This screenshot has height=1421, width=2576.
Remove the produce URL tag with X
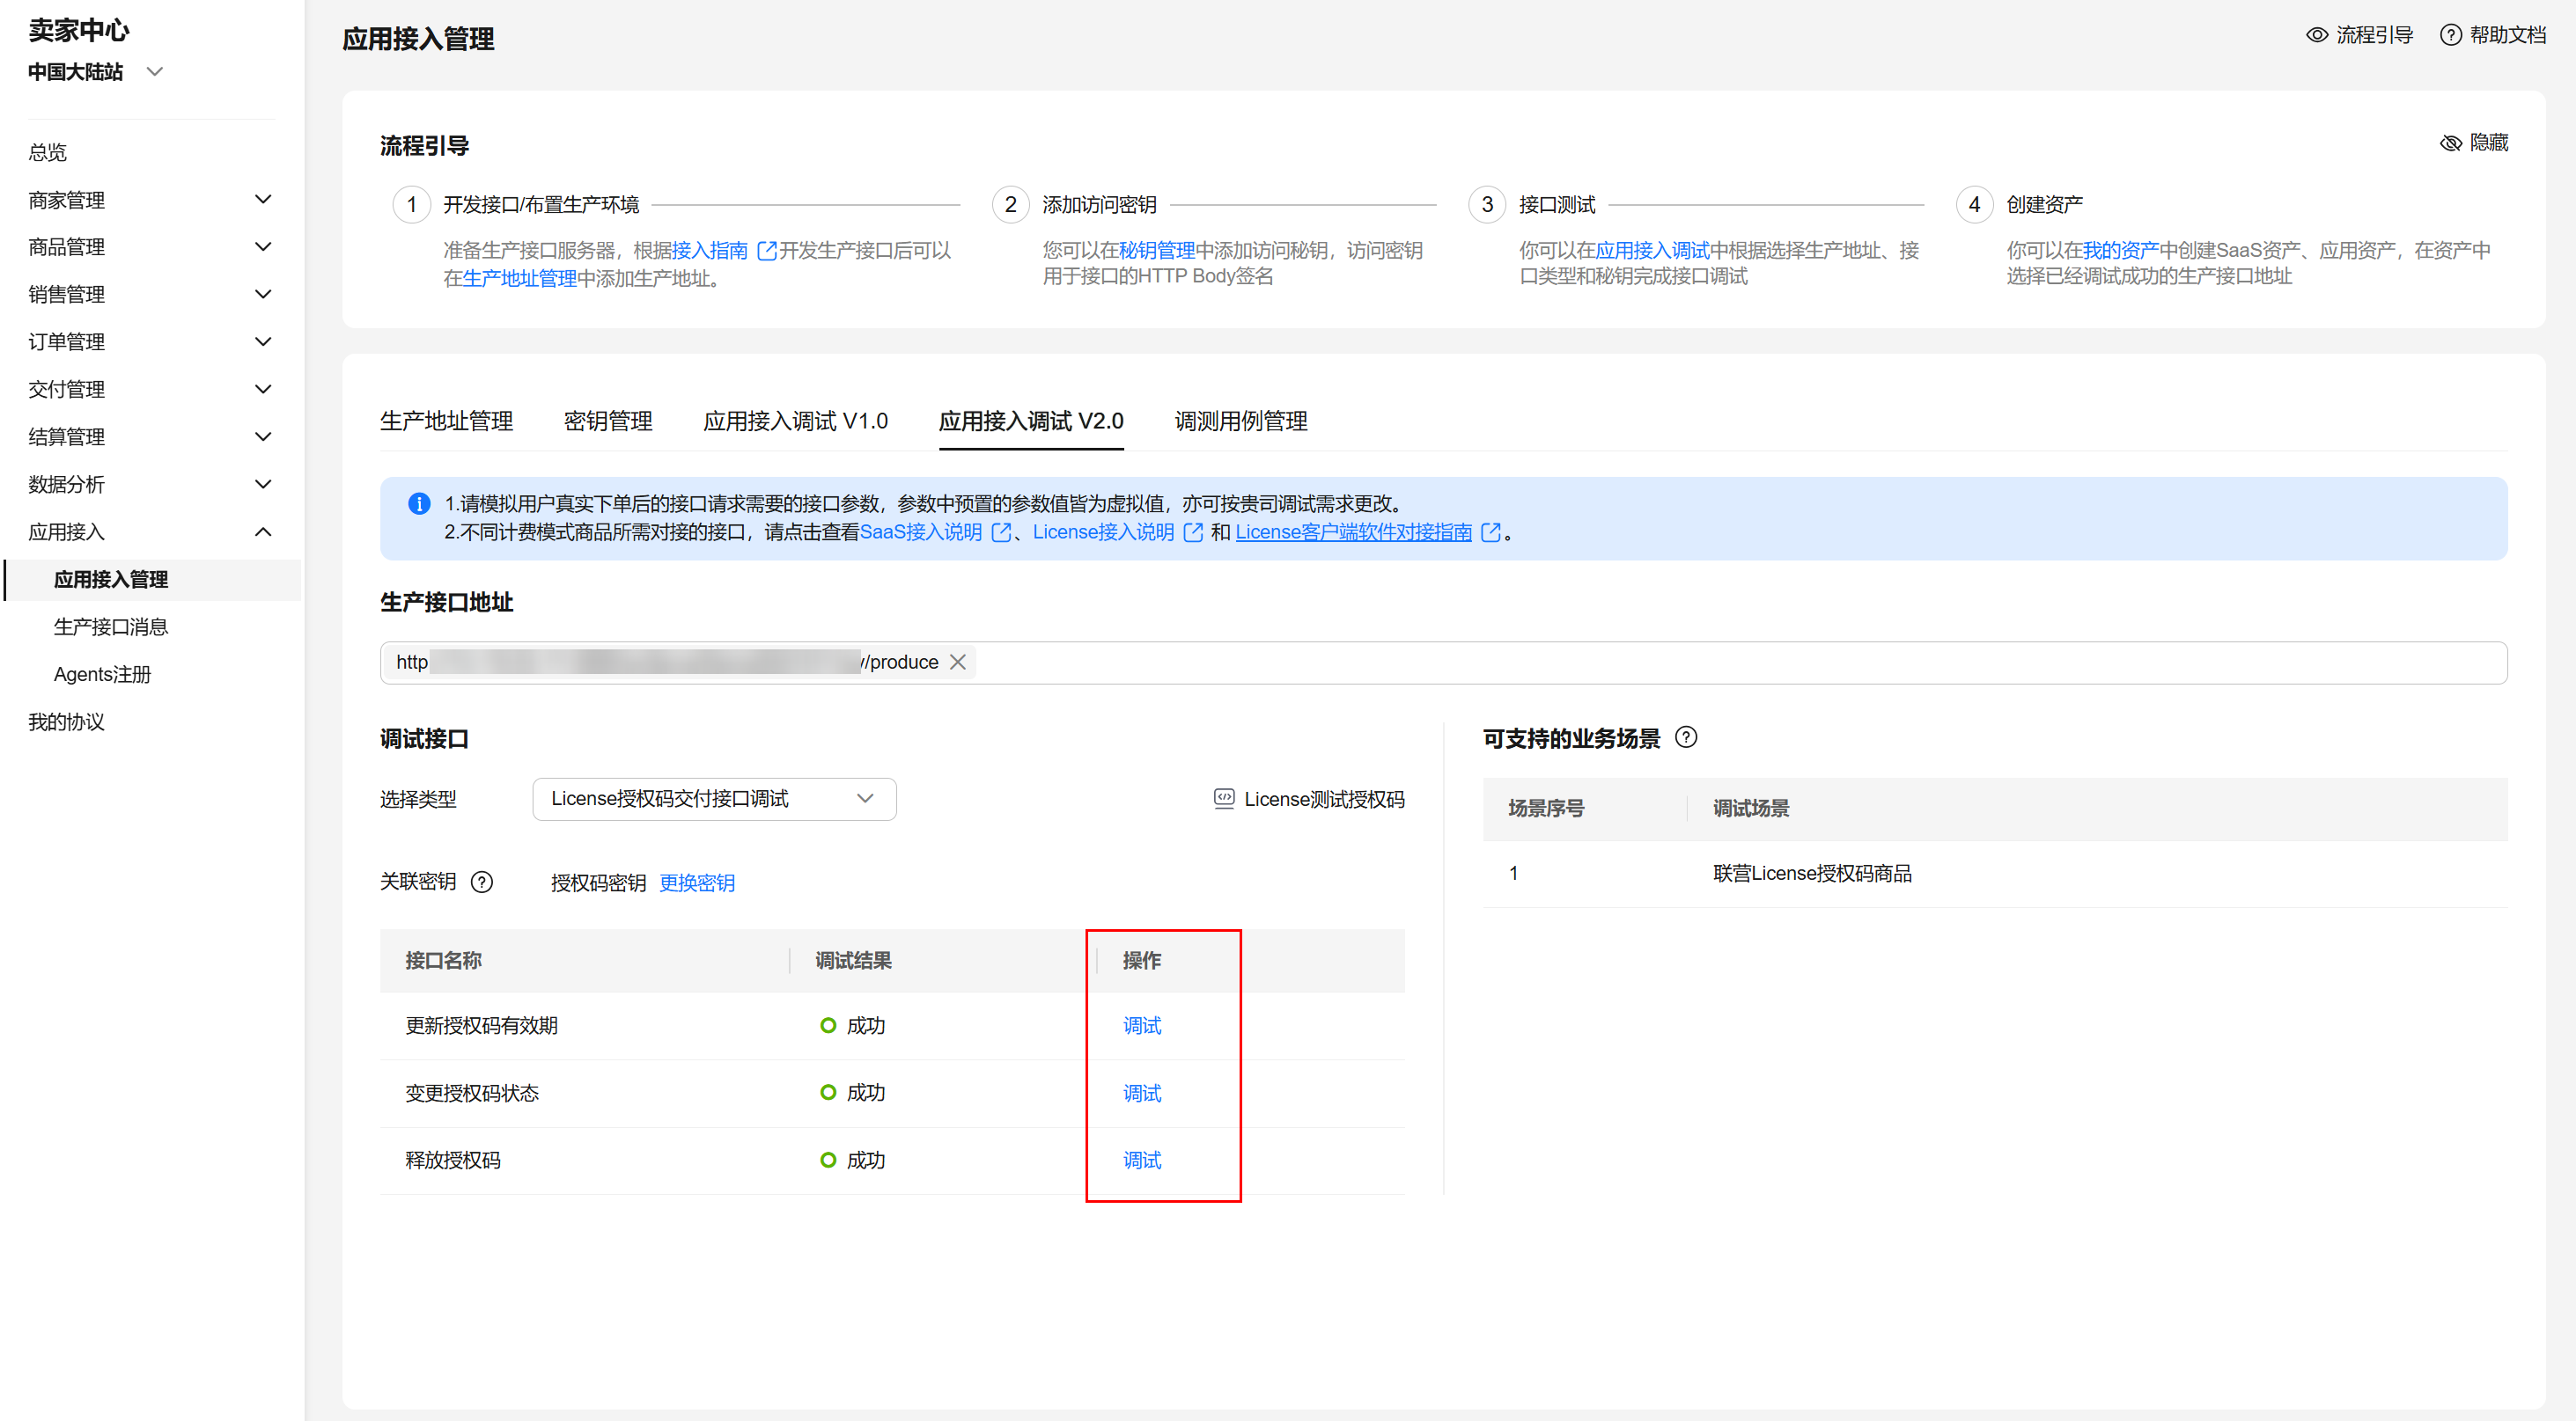pos(958,662)
